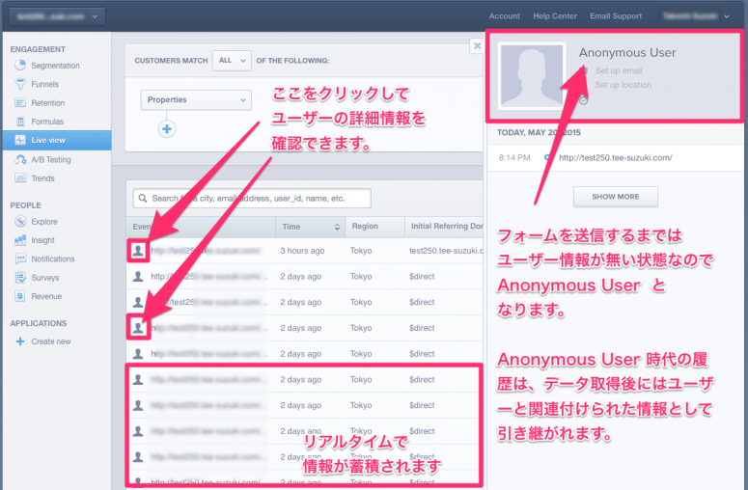
Task: Click the plus icon to add property
Action: coord(167,129)
